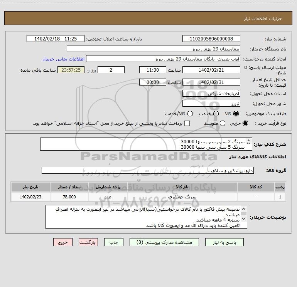Click the need date cell 1402/02/23
The image size is (297, 287).
(30, 197)
